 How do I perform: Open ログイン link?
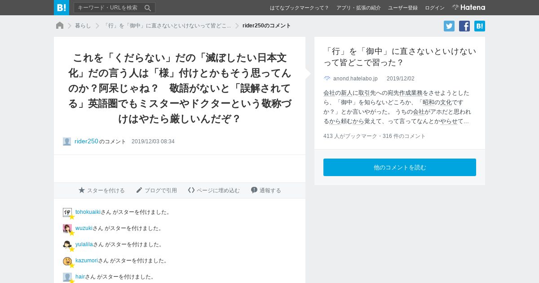click(435, 8)
